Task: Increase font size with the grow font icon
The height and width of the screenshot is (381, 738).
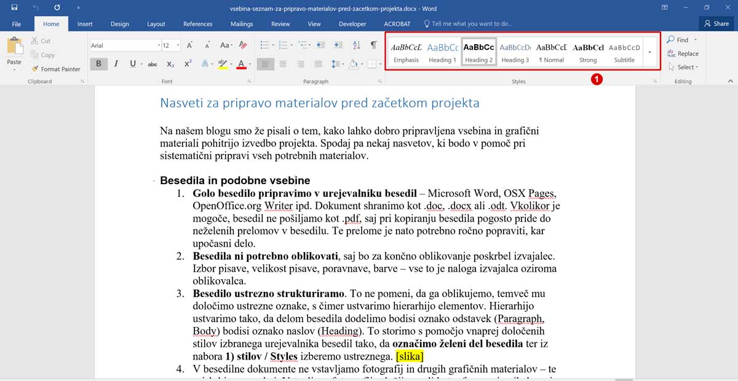Action: [x=190, y=45]
